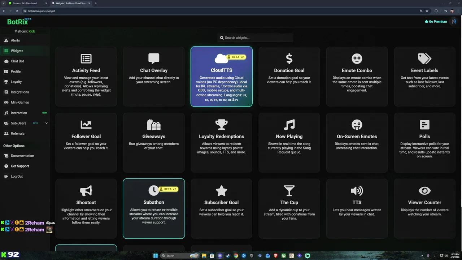This screenshot has height=260, width=462.
Task: Select the CloudTTS cloud icon
Action: [x=221, y=58]
